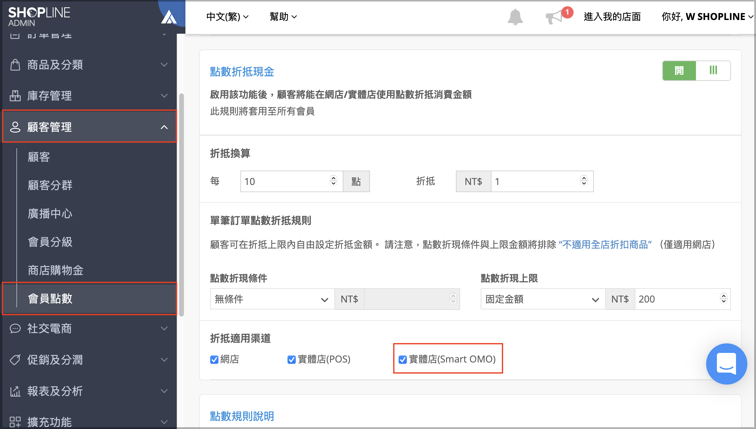The image size is (756, 429).
Task: Click the stepper arrows on NT$ 1 field
Action: (x=584, y=181)
